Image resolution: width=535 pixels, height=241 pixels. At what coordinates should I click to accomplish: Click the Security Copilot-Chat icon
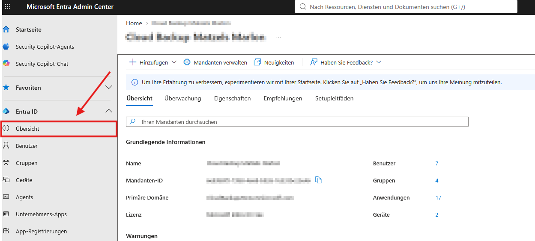point(6,64)
